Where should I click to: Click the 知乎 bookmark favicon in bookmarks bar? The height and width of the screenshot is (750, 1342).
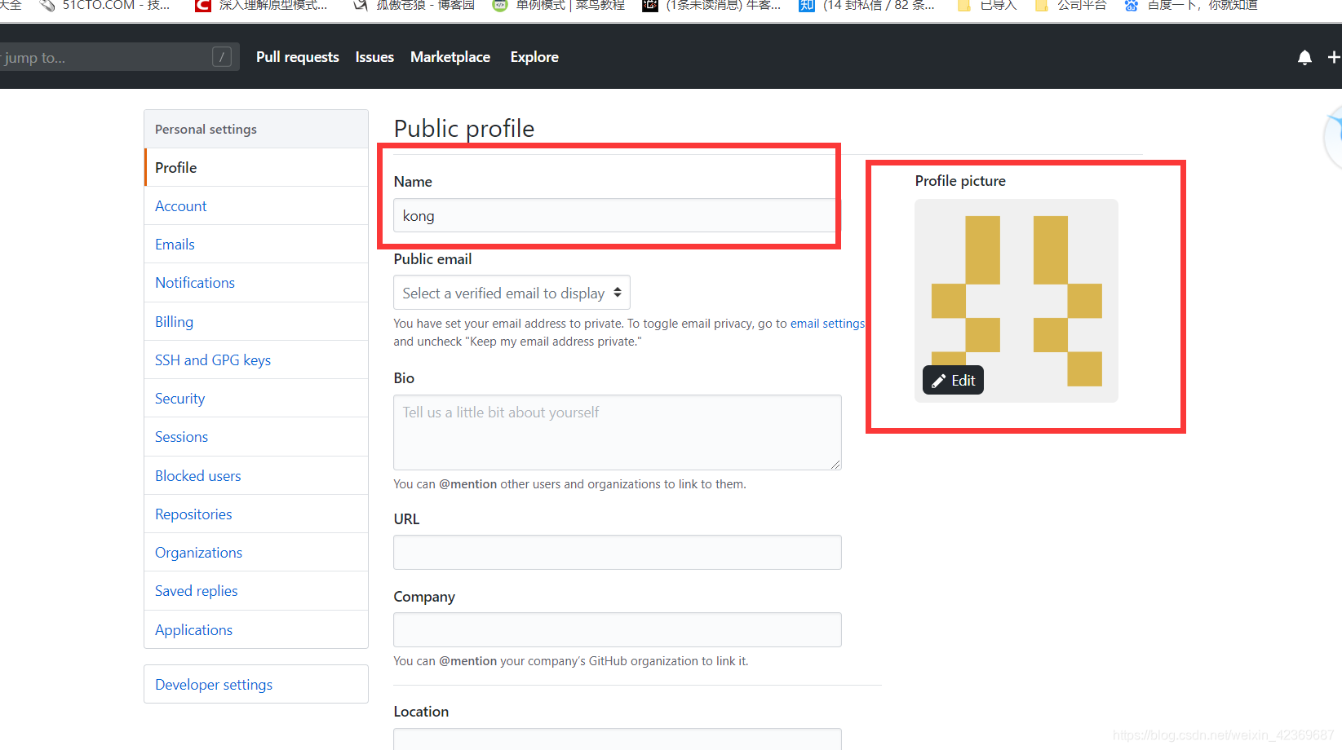coord(806,7)
